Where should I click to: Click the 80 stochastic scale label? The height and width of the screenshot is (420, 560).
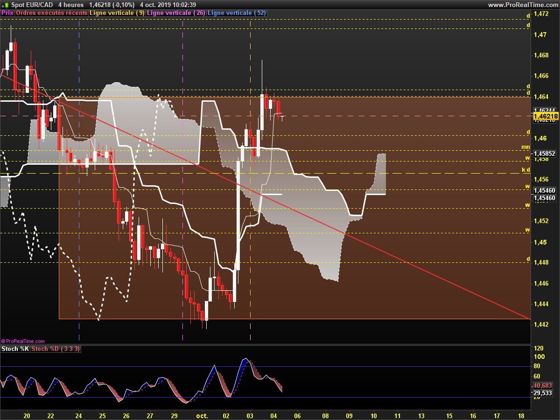coord(537,366)
